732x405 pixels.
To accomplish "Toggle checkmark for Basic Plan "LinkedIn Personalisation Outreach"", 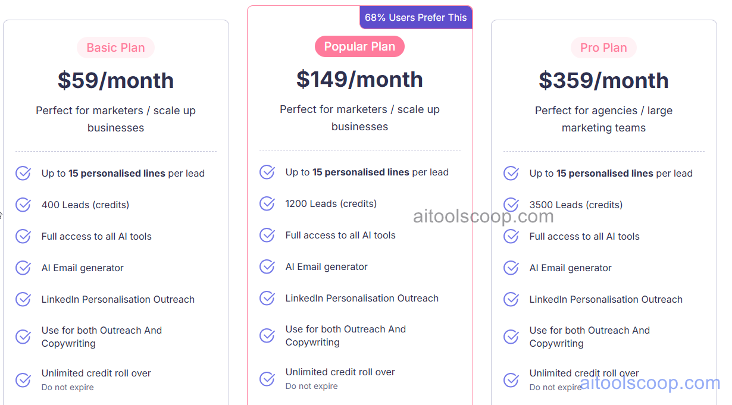I will click(x=23, y=299).
